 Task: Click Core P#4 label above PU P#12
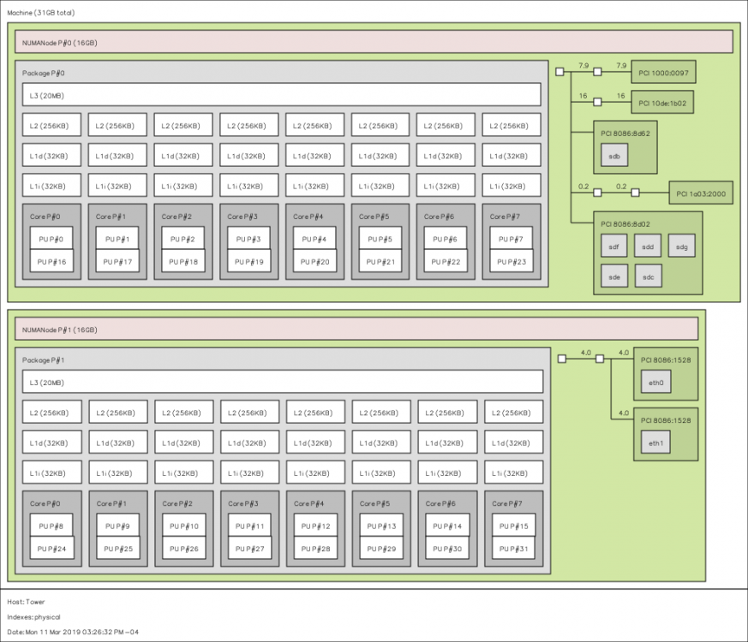pos(309,503)
